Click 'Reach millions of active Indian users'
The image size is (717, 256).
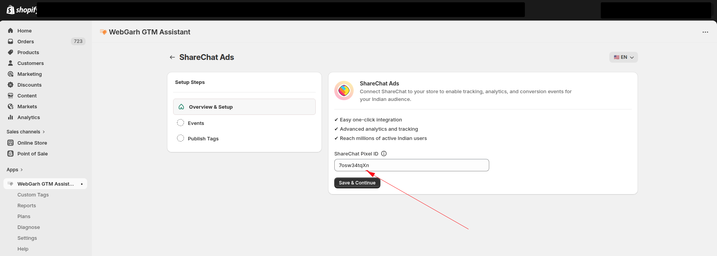[x=383, y=138]
